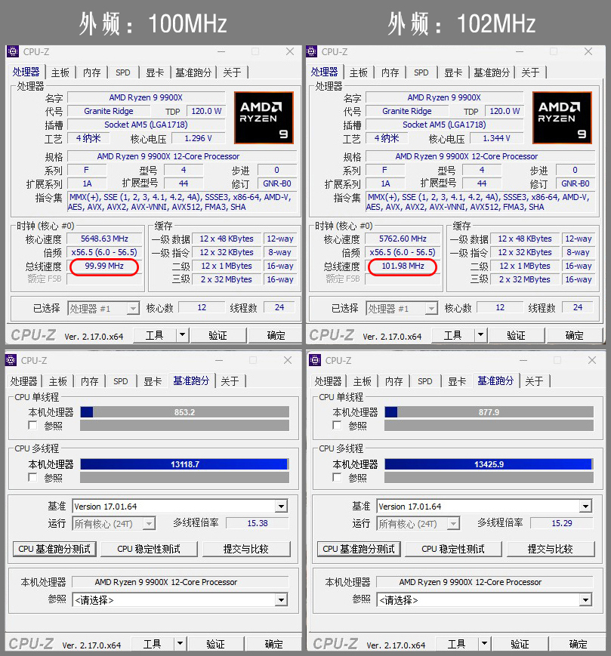This screenshot has width=611, height=656.
Task: Click multi-thread ratio value 15.29
Action: (x=562, y=523)
